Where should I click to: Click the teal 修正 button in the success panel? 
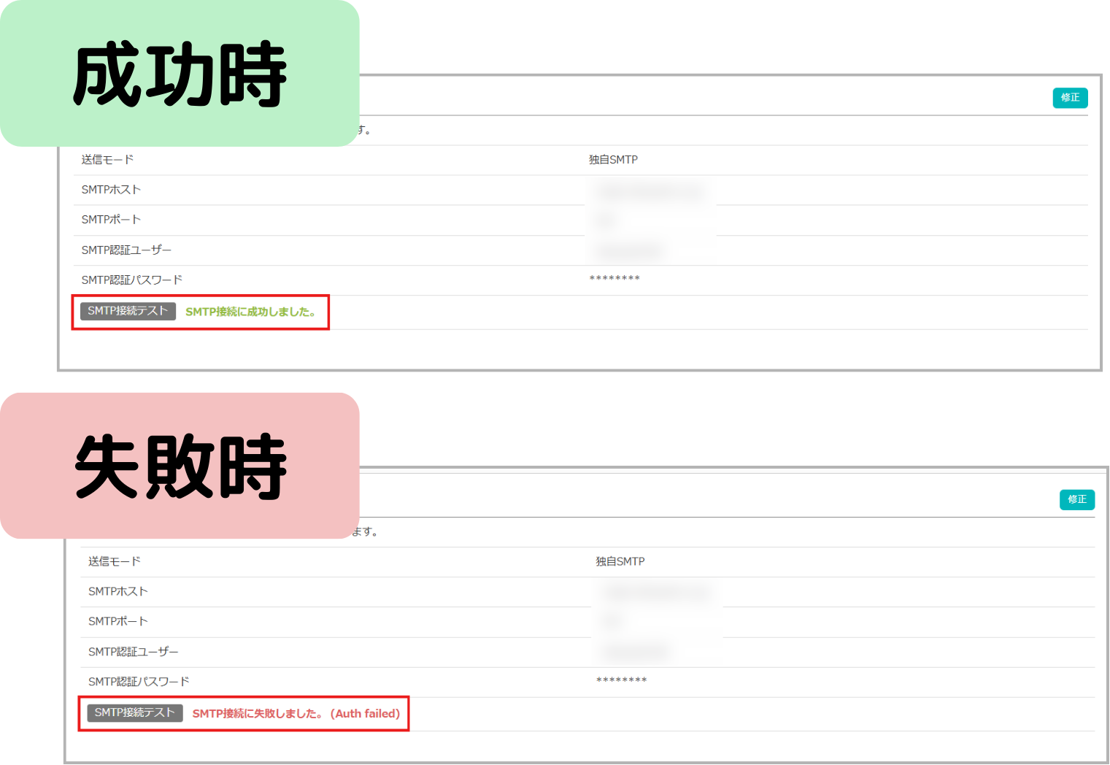1070,97
